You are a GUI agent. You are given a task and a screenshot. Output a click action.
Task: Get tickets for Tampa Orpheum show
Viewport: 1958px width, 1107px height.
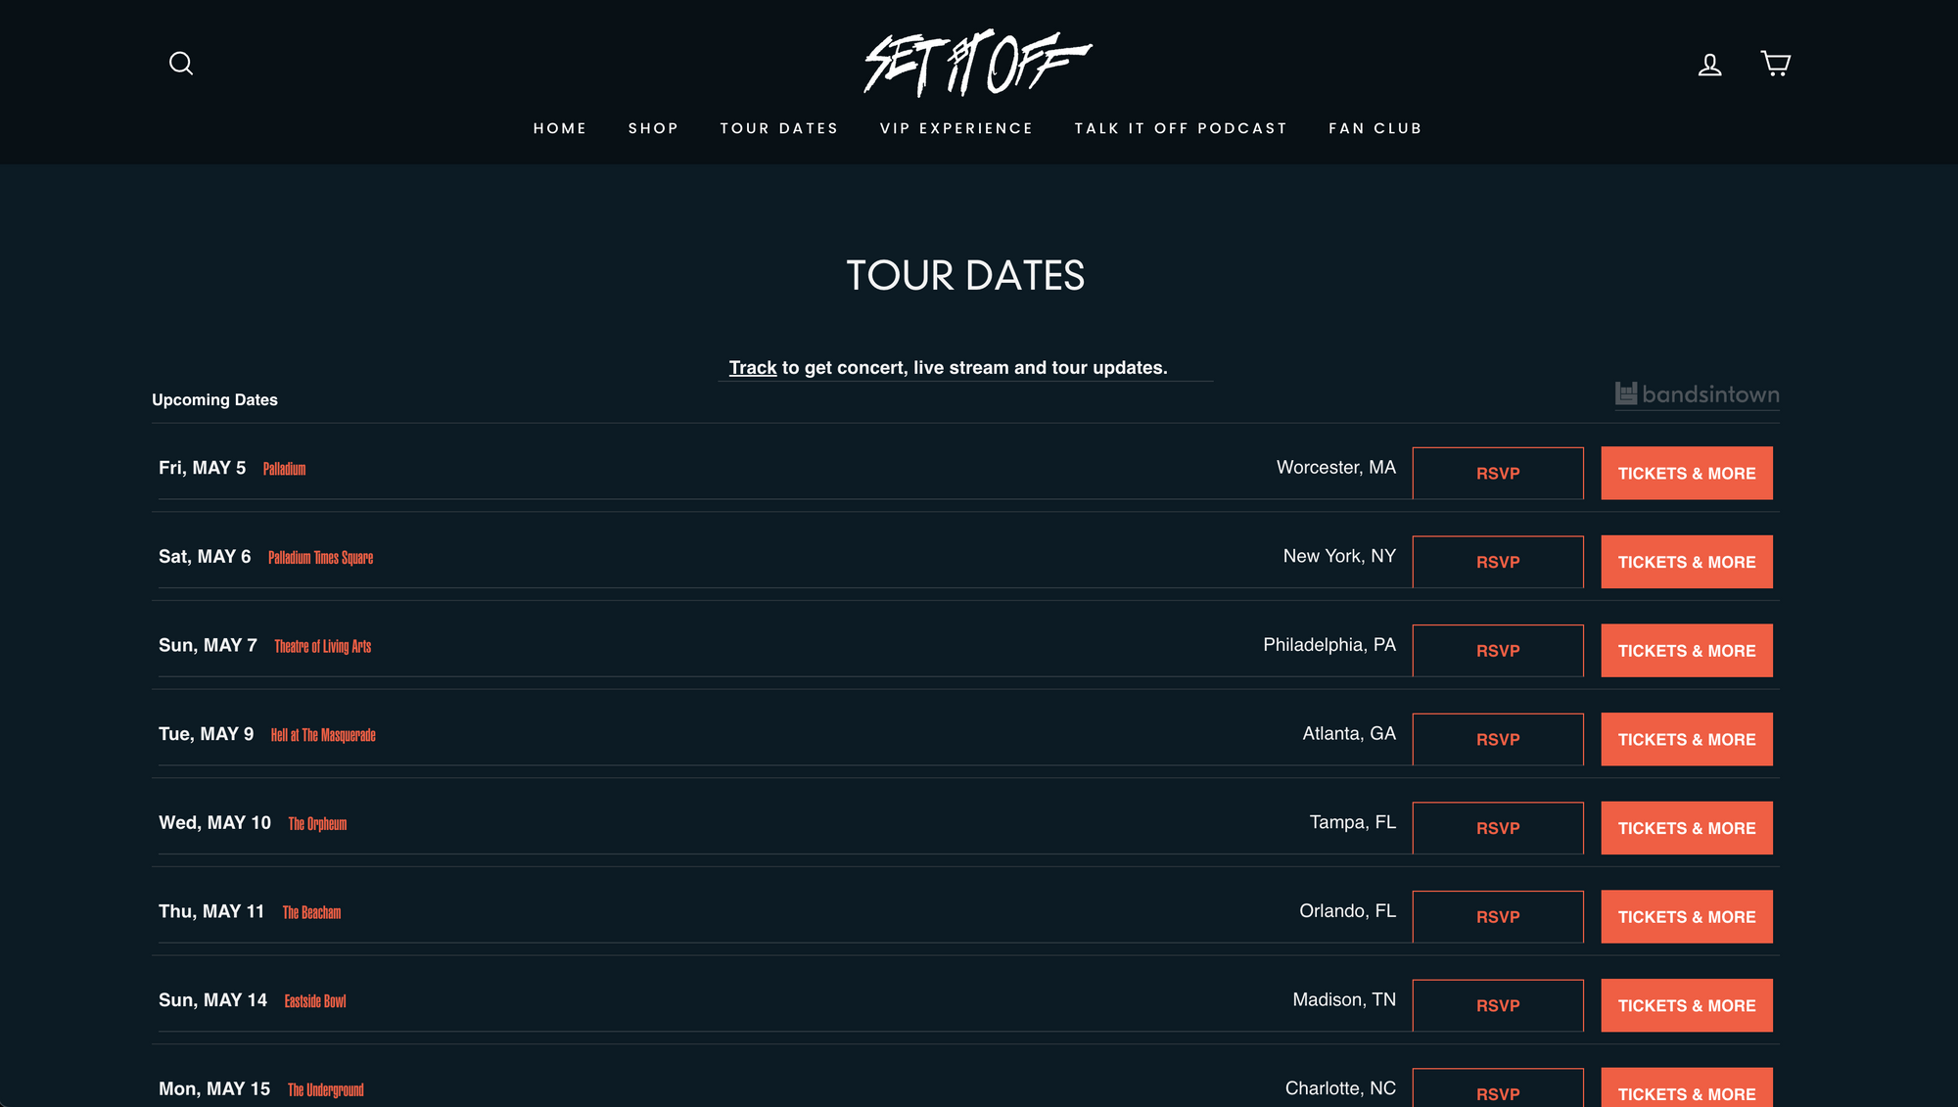[1686, 828]
